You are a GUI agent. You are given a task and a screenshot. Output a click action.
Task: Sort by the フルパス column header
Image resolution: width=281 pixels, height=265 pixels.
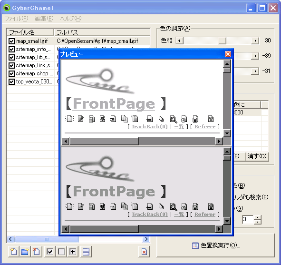point(102,32)
